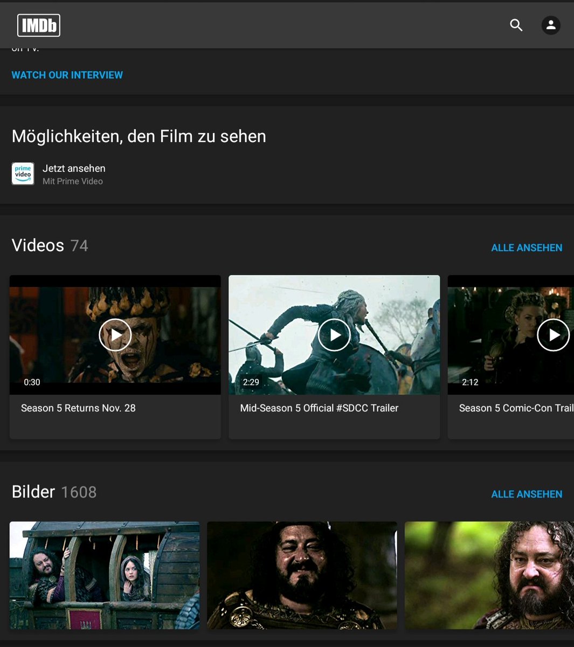Click the 2:12 duration label
This screenshot has height=647, width=574.
470,382
